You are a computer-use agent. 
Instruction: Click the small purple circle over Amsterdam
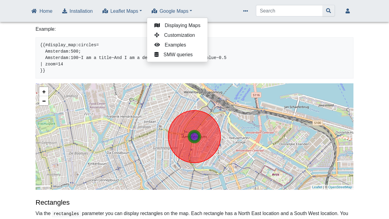pyautogui.click(x=194, y=136)
